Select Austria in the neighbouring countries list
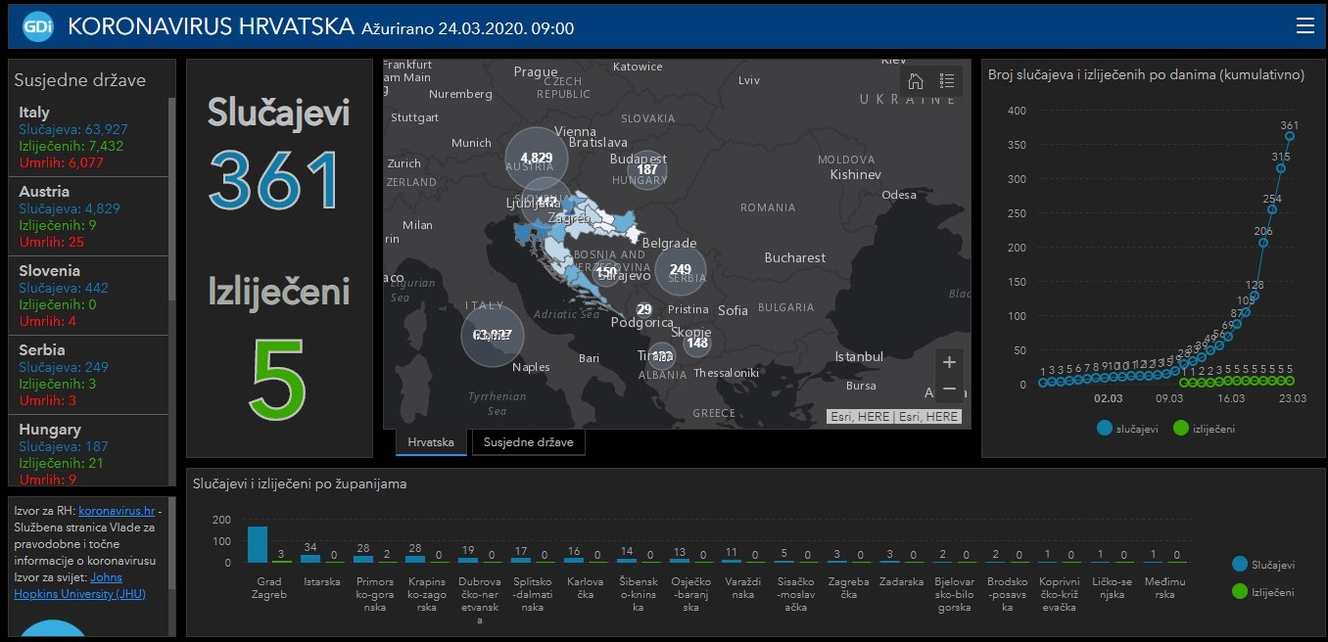The height and width of the screenshot is (642, 1328). click(x=89, y=216)
